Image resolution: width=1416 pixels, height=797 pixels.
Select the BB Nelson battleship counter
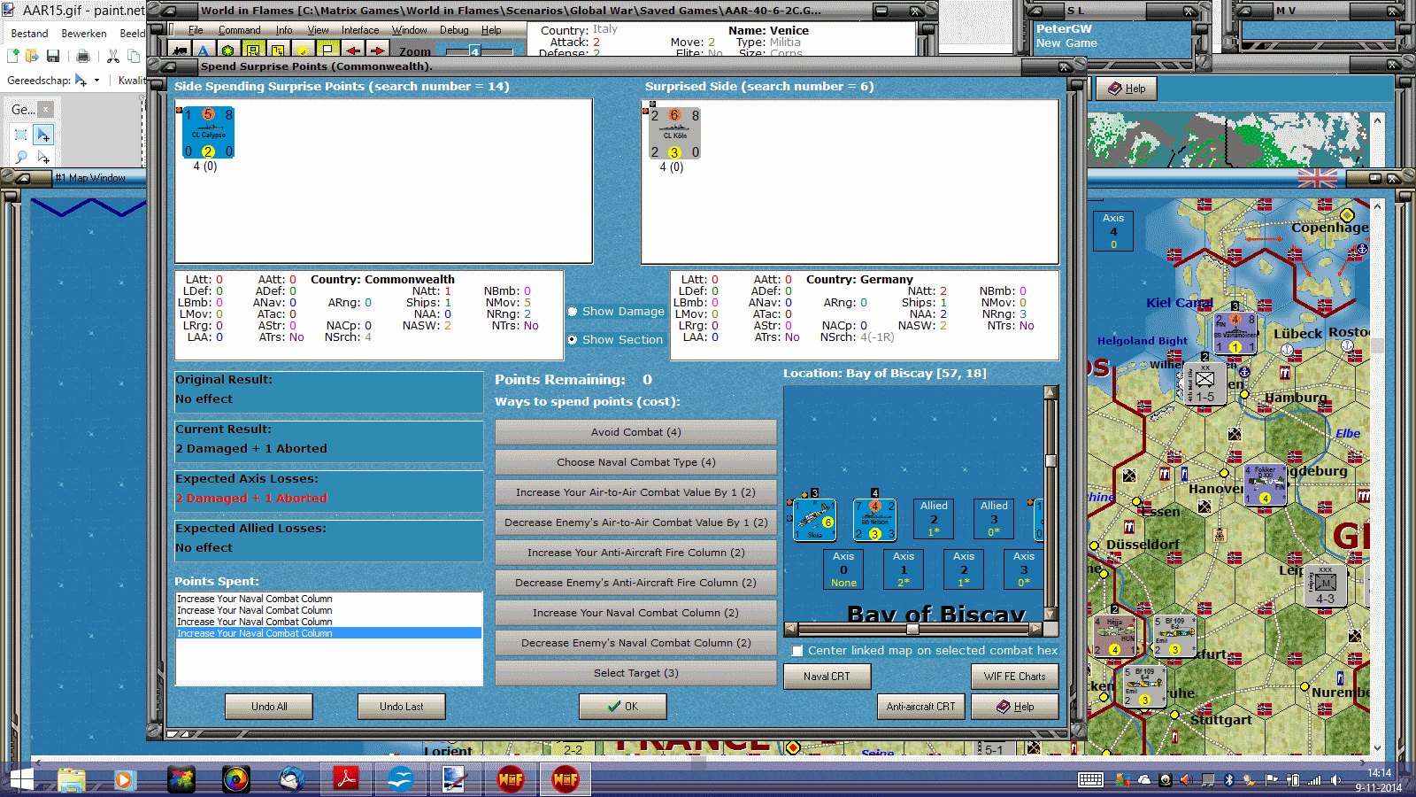[x=874, y=520]
